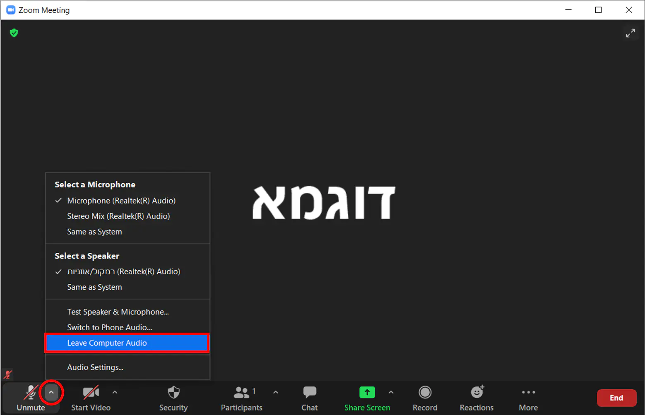The width and height of the screenshot is (645, 415).
Task: Select Stereo Mix (Realtek(R) Audio) microphone
Action: [118, 216]
